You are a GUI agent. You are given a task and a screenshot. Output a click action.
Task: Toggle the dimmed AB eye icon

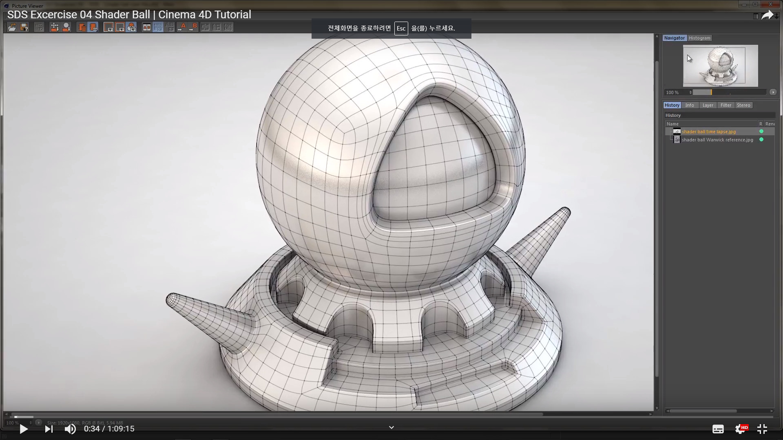pyautogui.click(x=170, y=27)
